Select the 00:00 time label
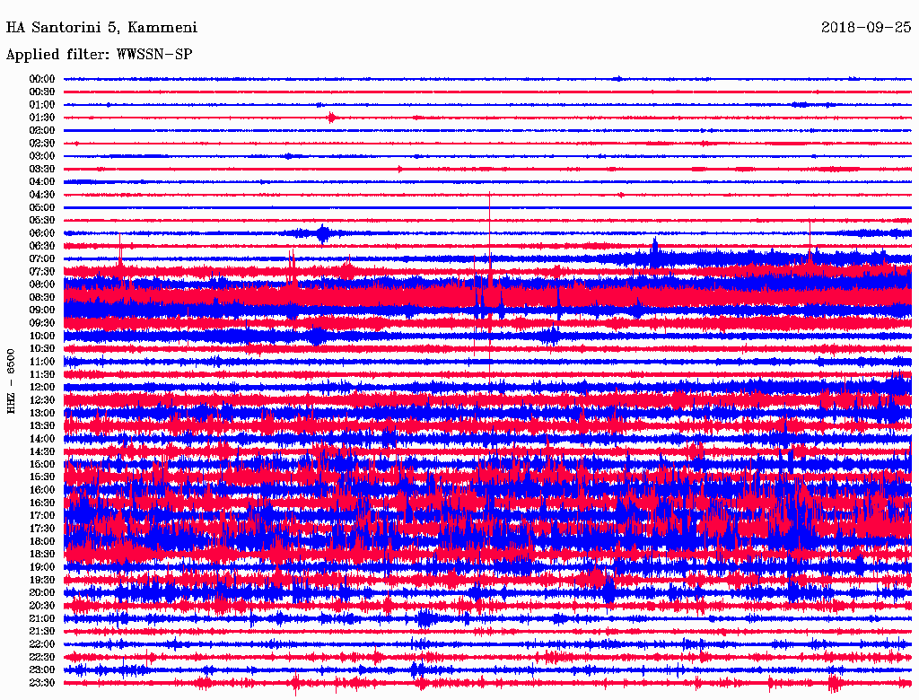This screenshot has height=700, width=919. coord(42,79)
